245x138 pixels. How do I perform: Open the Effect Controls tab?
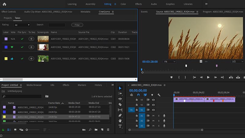(x=9, y=12)
